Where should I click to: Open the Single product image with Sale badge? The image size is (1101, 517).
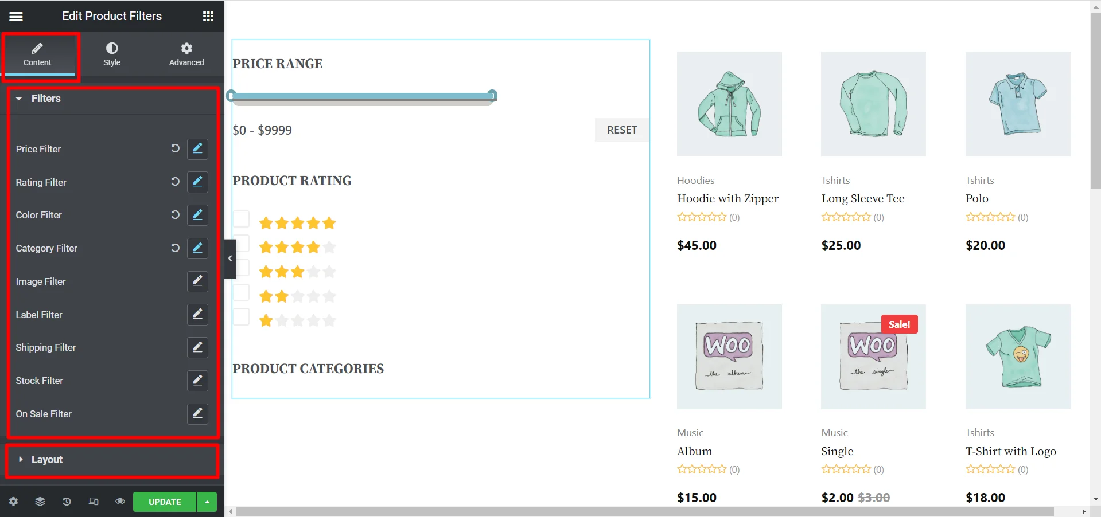point(873,357)
